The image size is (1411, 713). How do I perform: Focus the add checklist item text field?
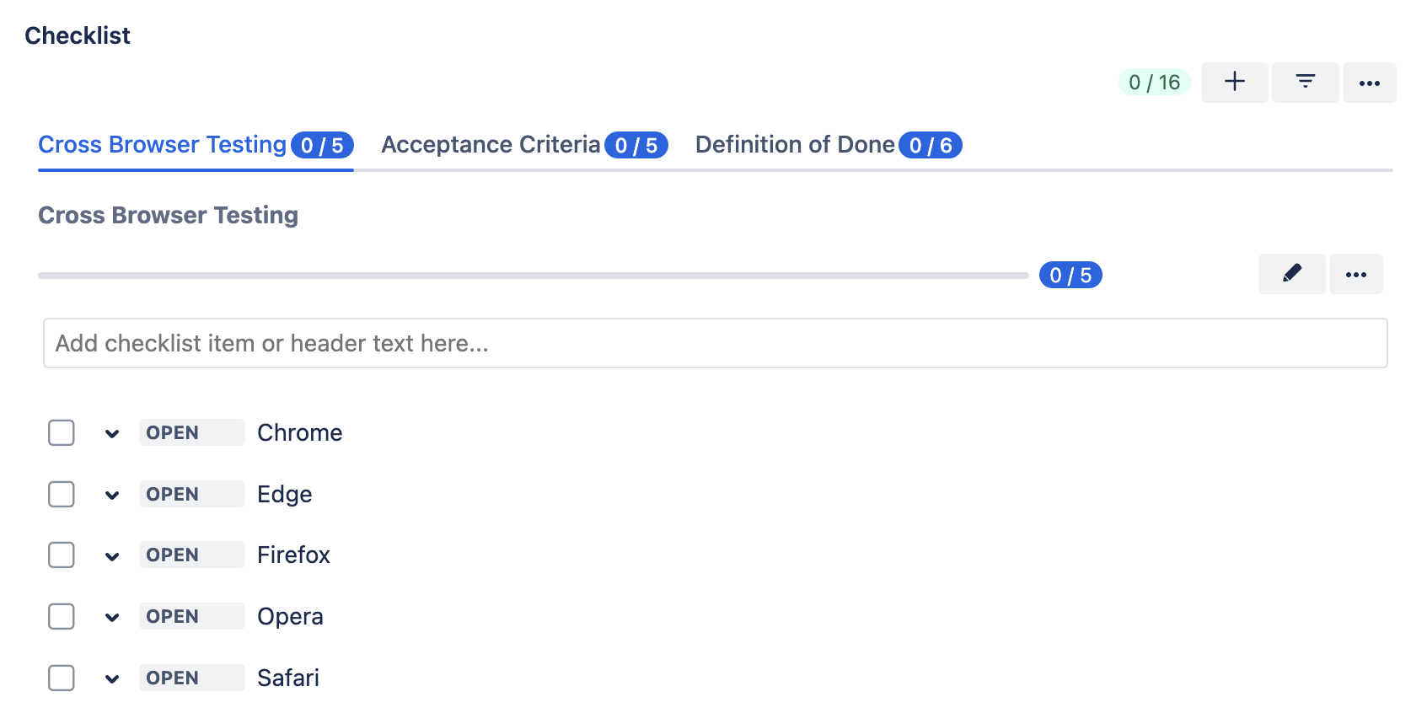715,343
